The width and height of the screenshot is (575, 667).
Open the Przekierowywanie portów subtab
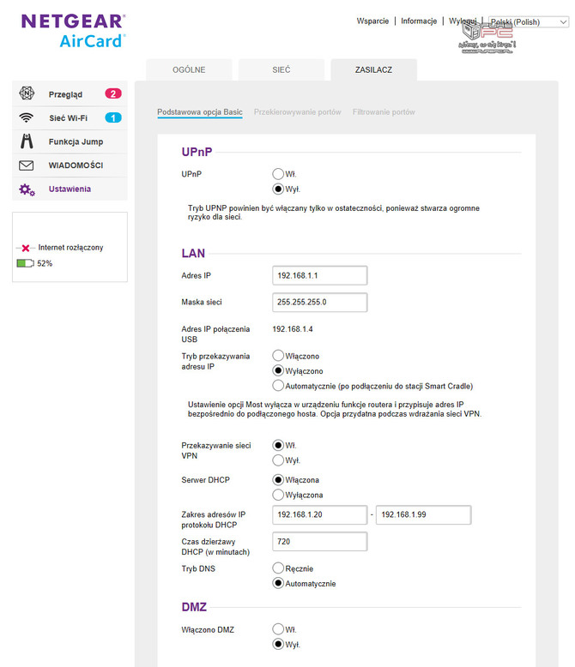[297, 112]
